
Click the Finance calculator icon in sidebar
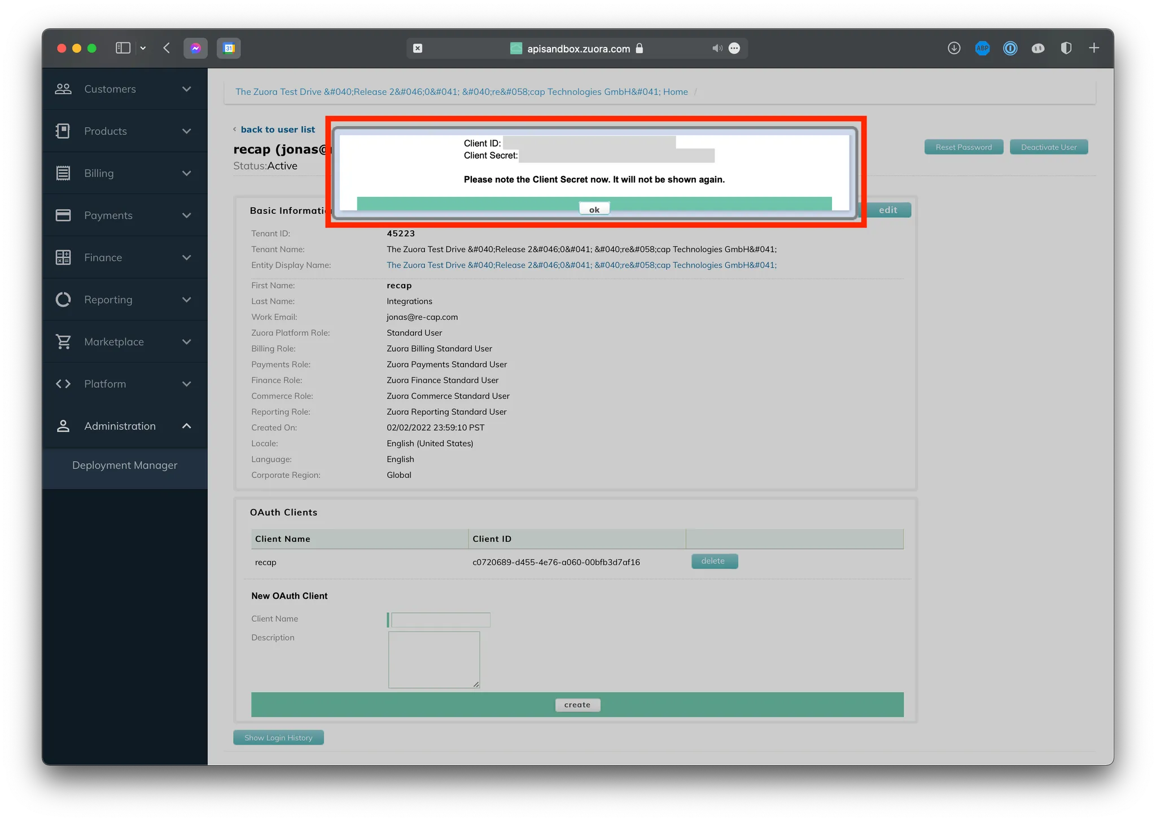63,257
